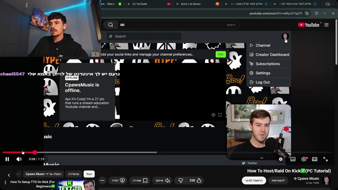The width and height of the screenshot is (338, 190).
Task: Select the הכול filter chip
Action: click(89, 174)
